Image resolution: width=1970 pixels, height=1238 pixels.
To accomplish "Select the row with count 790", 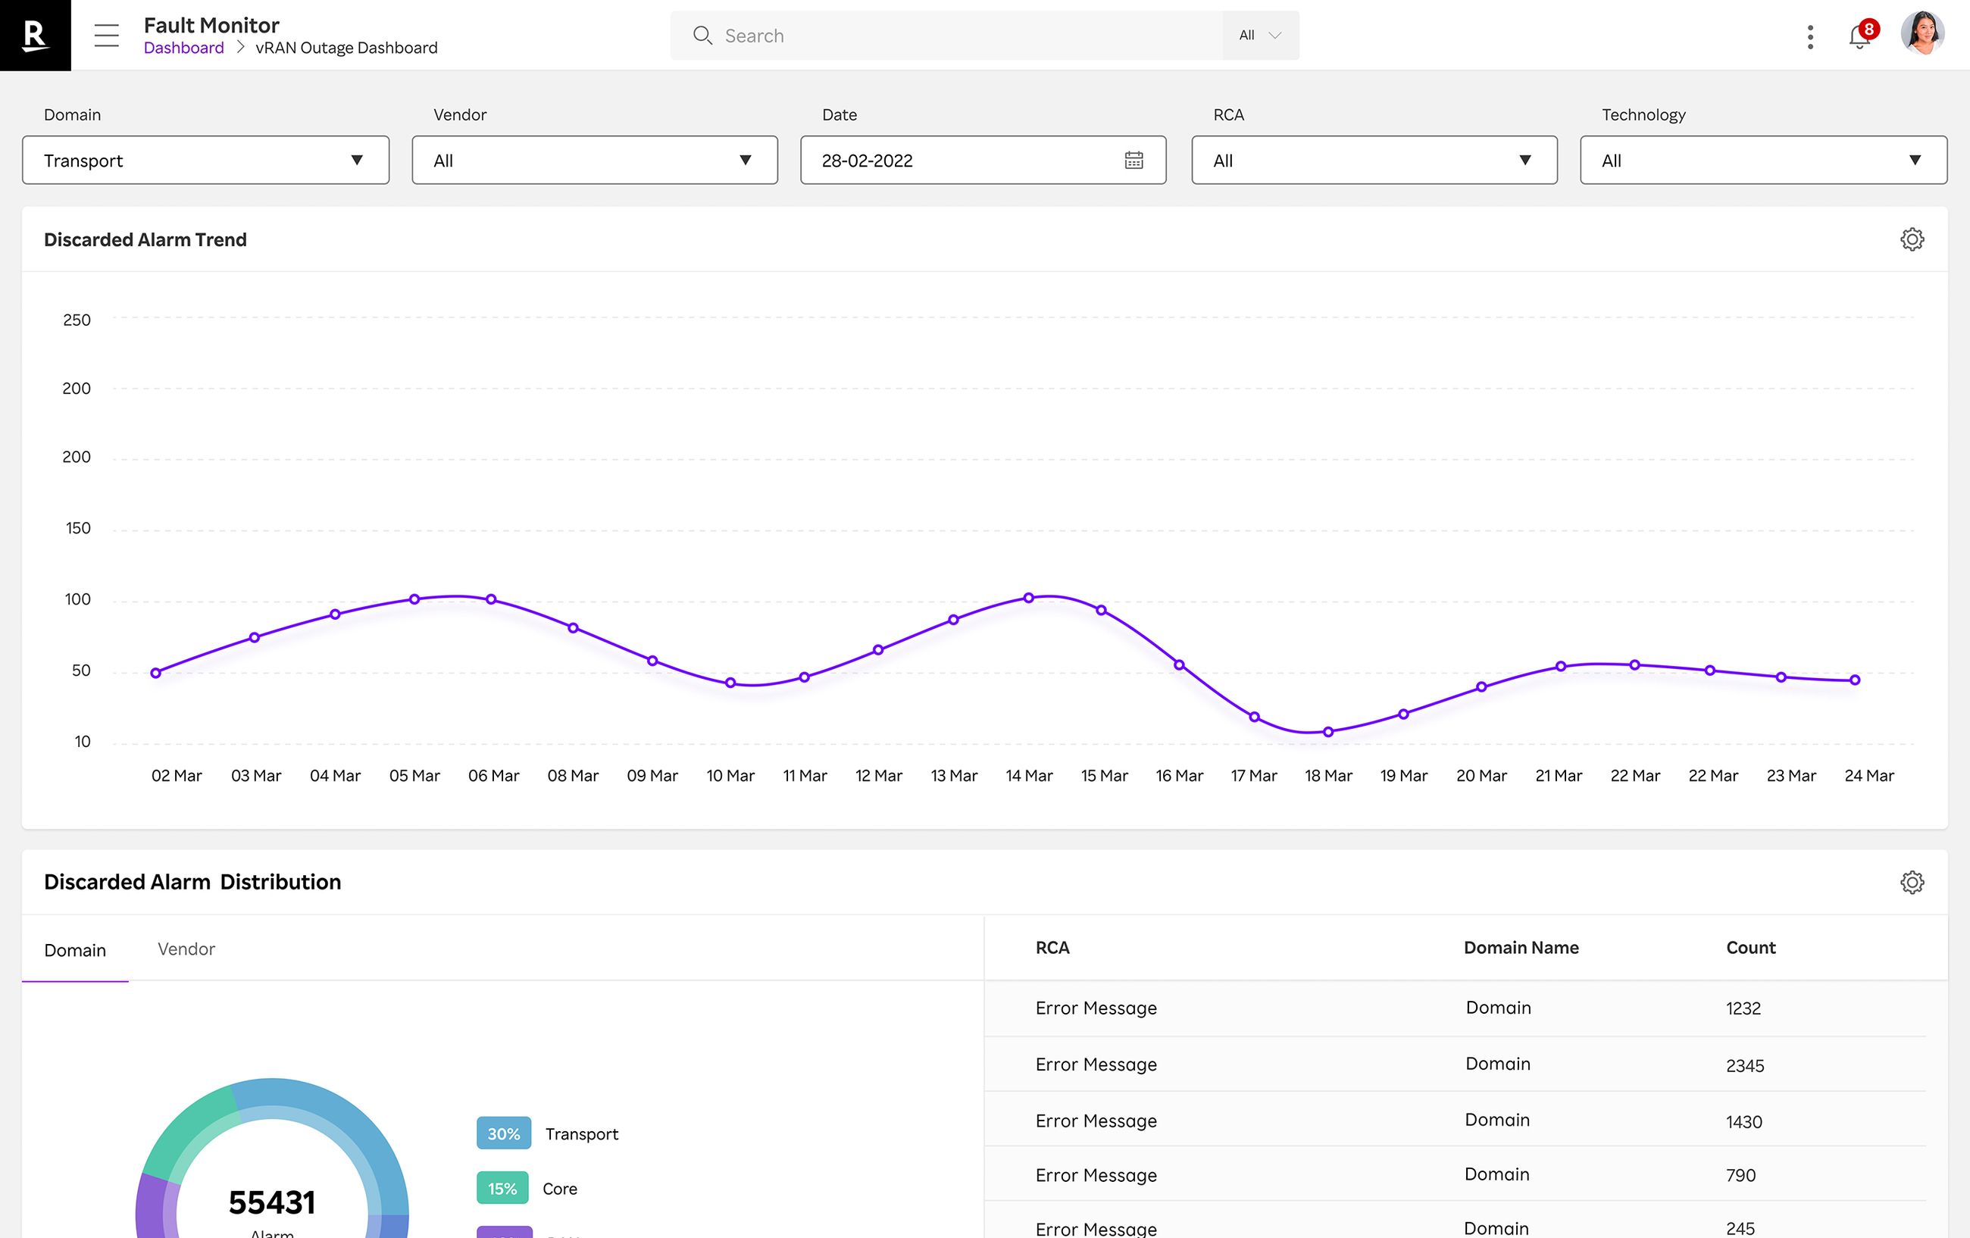I will pyautogui.click(x=1455, y=1175).
